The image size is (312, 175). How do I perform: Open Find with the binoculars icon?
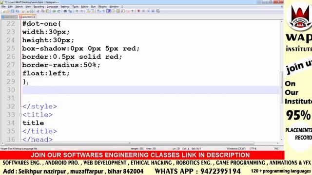pos(65,11)
